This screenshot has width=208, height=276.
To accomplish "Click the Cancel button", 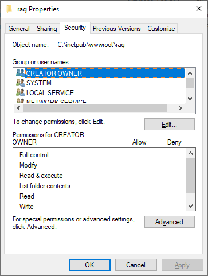I will [136, 265].
